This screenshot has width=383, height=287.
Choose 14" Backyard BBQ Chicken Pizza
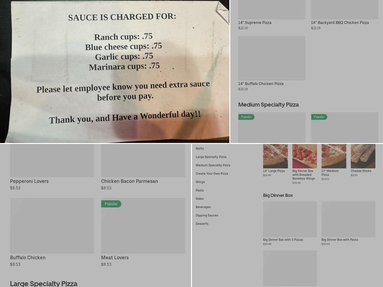pyautogui.click(x=345, y=10)
